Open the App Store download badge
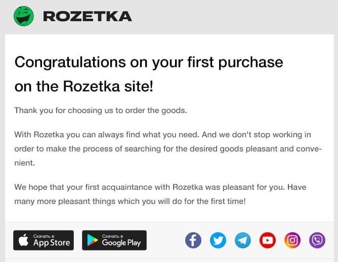This screenshot has height=262, width=338. point(44,240)
